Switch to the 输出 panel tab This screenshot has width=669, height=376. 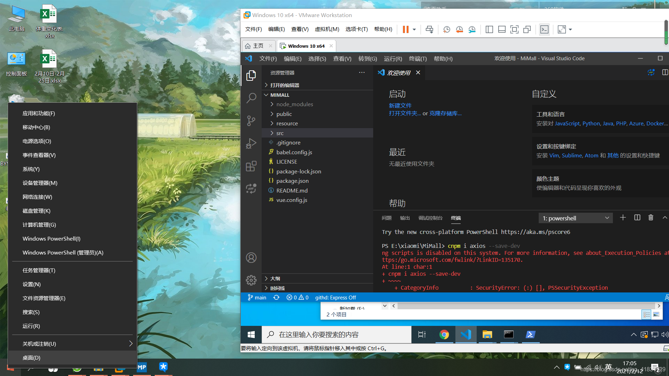(405, 218)
